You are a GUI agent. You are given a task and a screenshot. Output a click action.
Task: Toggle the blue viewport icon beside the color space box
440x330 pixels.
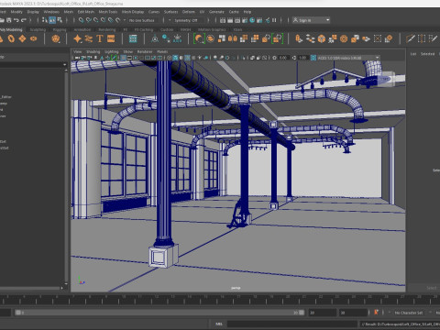tap(313, 58)
